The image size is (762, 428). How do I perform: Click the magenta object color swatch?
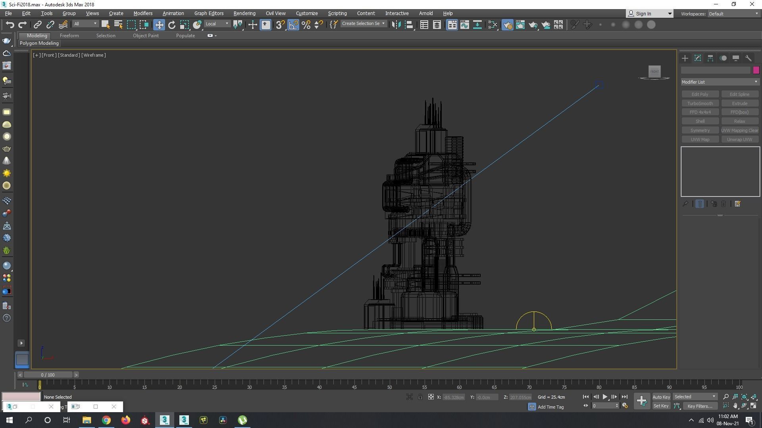[756, 70]
